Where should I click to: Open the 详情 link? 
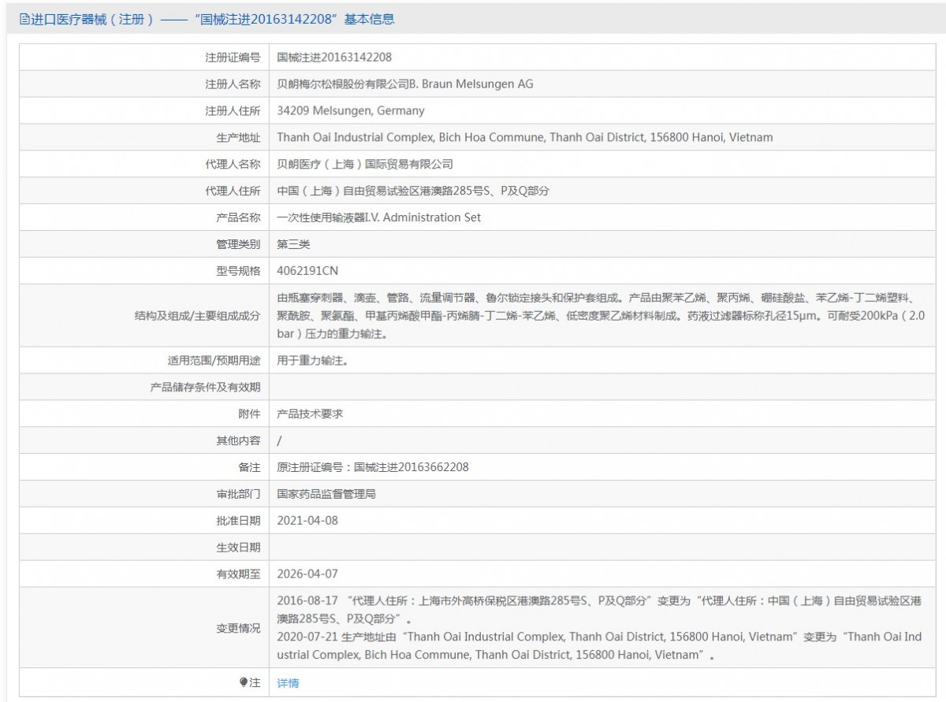click(288, 683)
